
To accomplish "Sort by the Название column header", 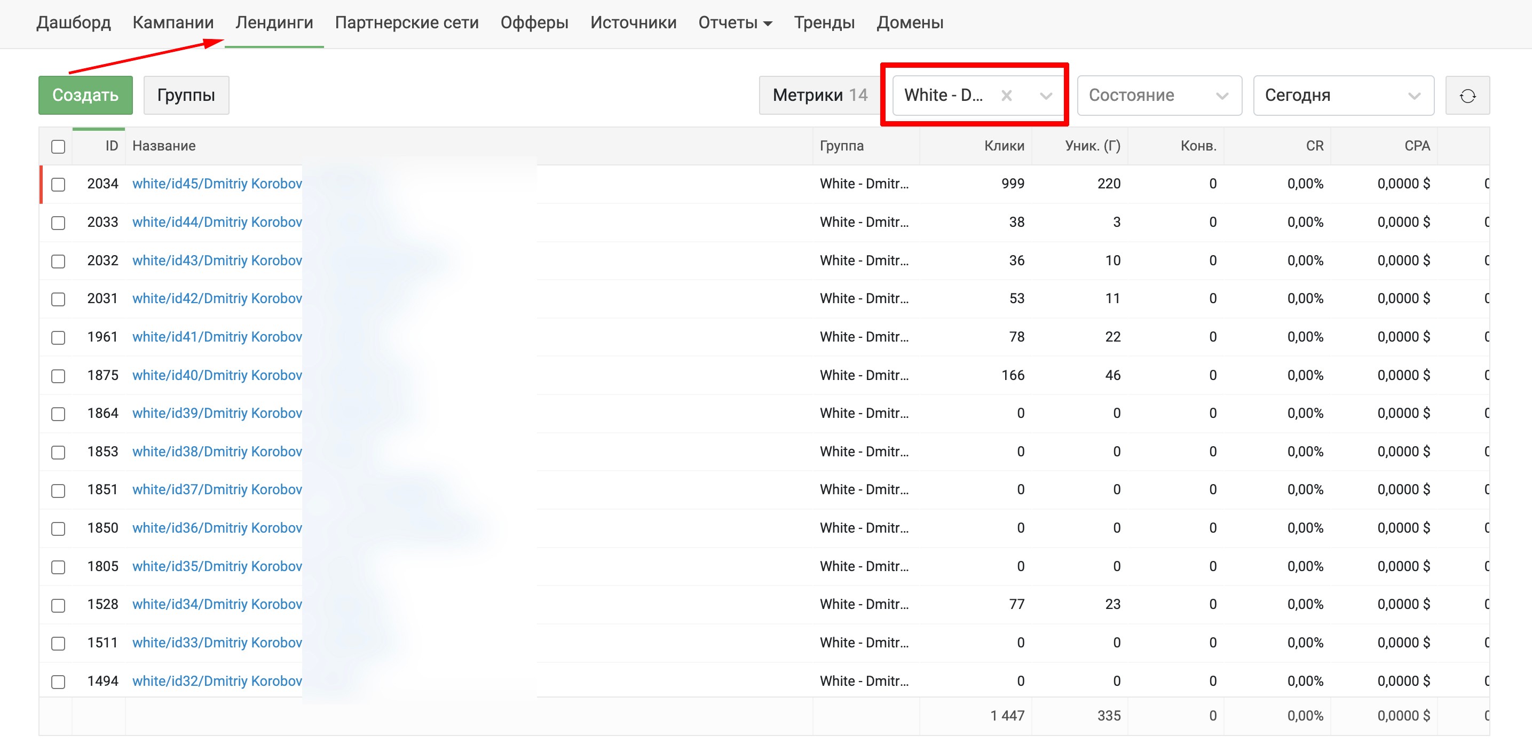I will [163, 146].
